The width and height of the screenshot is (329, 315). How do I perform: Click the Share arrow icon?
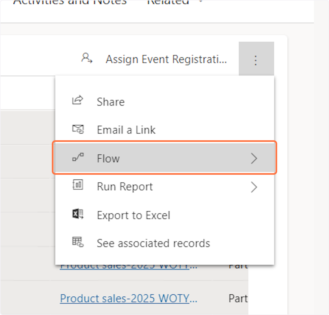coord(78,100)
